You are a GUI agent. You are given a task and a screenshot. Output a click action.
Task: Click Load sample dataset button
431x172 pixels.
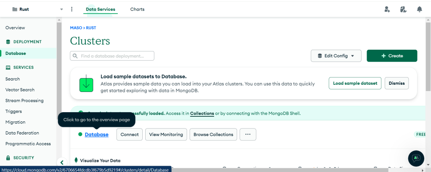point(355,83)
